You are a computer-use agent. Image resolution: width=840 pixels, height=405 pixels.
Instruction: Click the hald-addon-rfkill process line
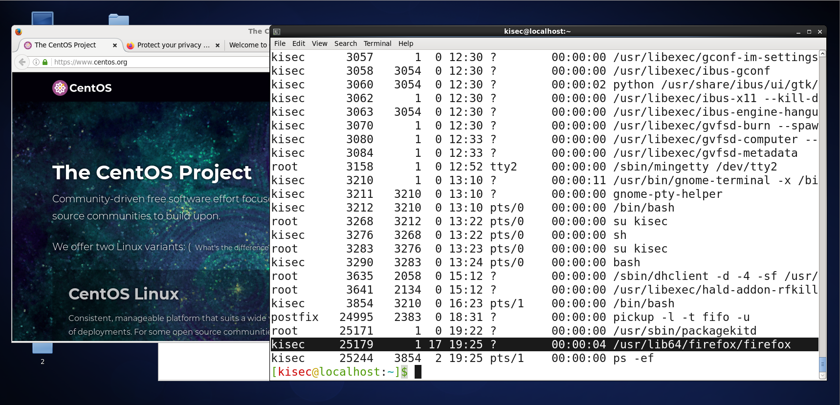545,290
